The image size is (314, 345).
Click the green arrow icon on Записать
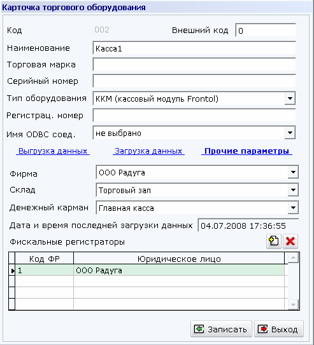199,329
